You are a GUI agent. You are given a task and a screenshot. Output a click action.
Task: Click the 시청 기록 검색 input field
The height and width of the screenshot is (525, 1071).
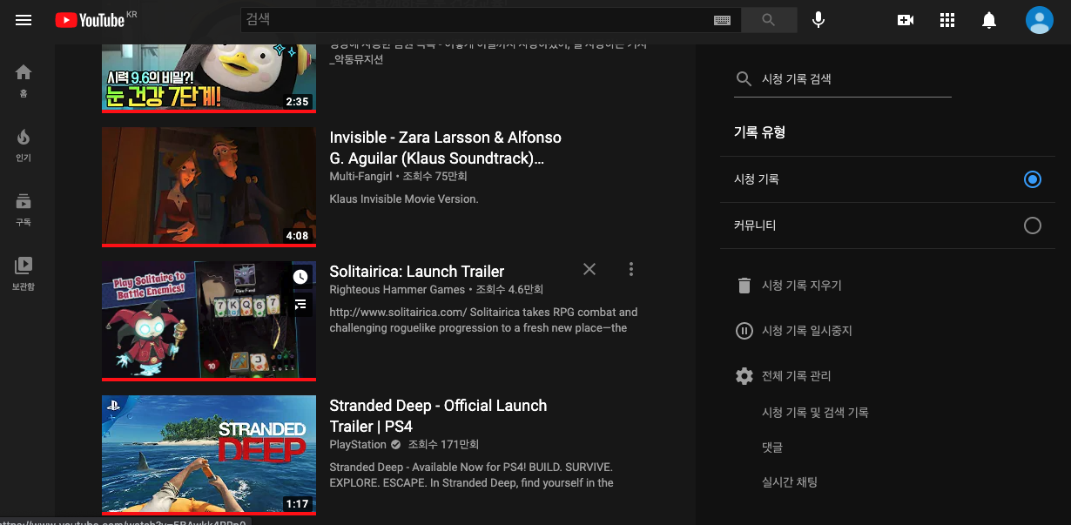pyautogui.click(x=856, y=79)
